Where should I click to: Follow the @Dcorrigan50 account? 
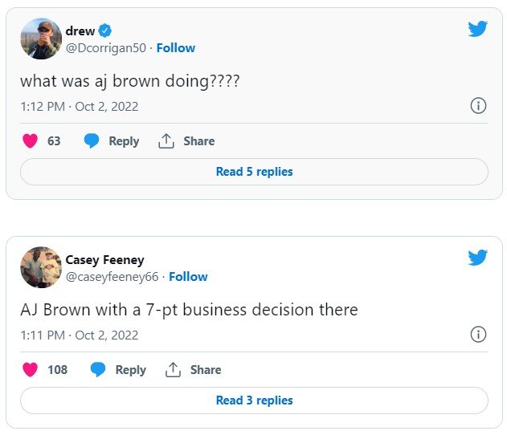(x=176, y=48)
